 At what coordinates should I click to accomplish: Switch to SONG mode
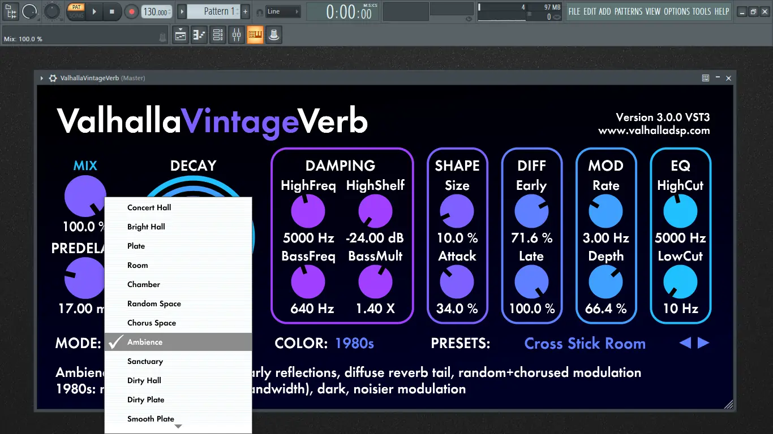(x=76, y=15)
